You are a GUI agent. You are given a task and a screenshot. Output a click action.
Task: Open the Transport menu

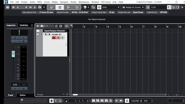coord(64,2)
